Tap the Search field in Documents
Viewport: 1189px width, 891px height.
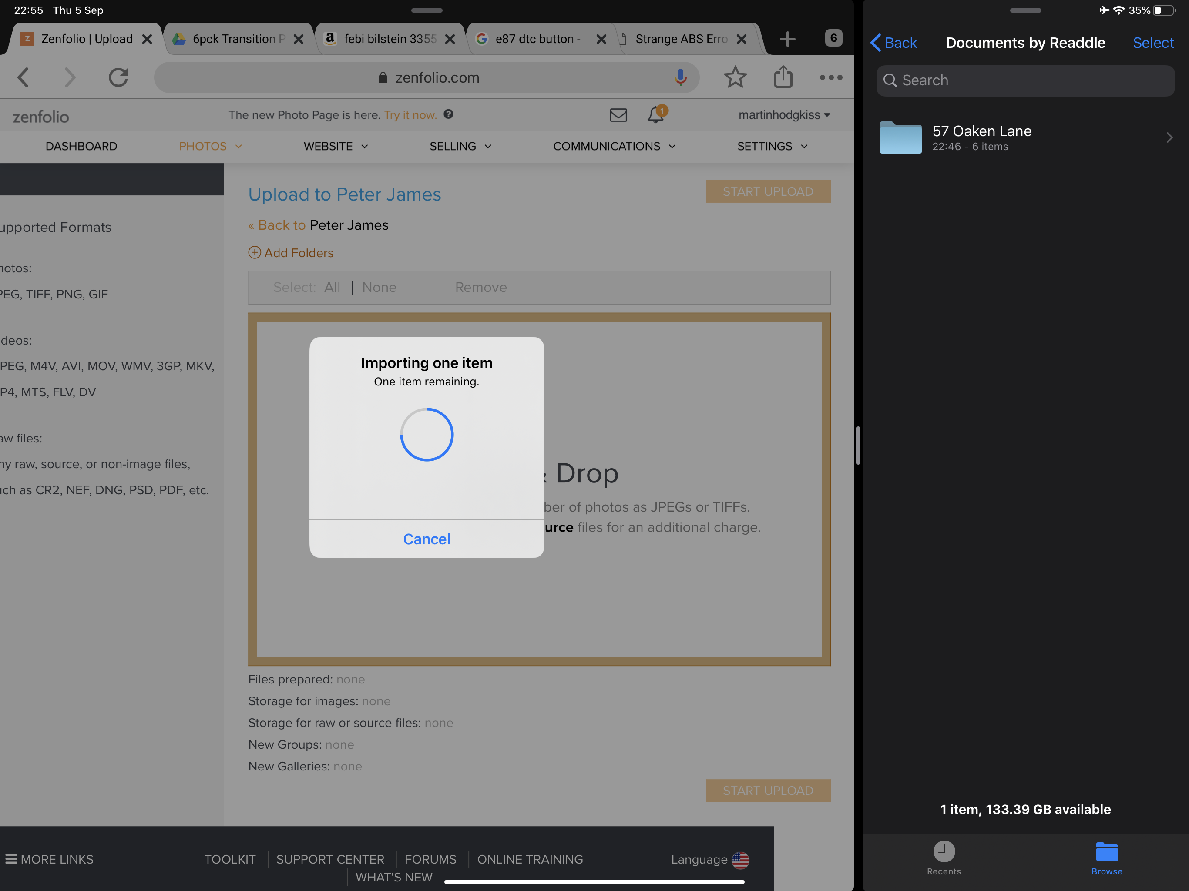[x=1025, y=80]
